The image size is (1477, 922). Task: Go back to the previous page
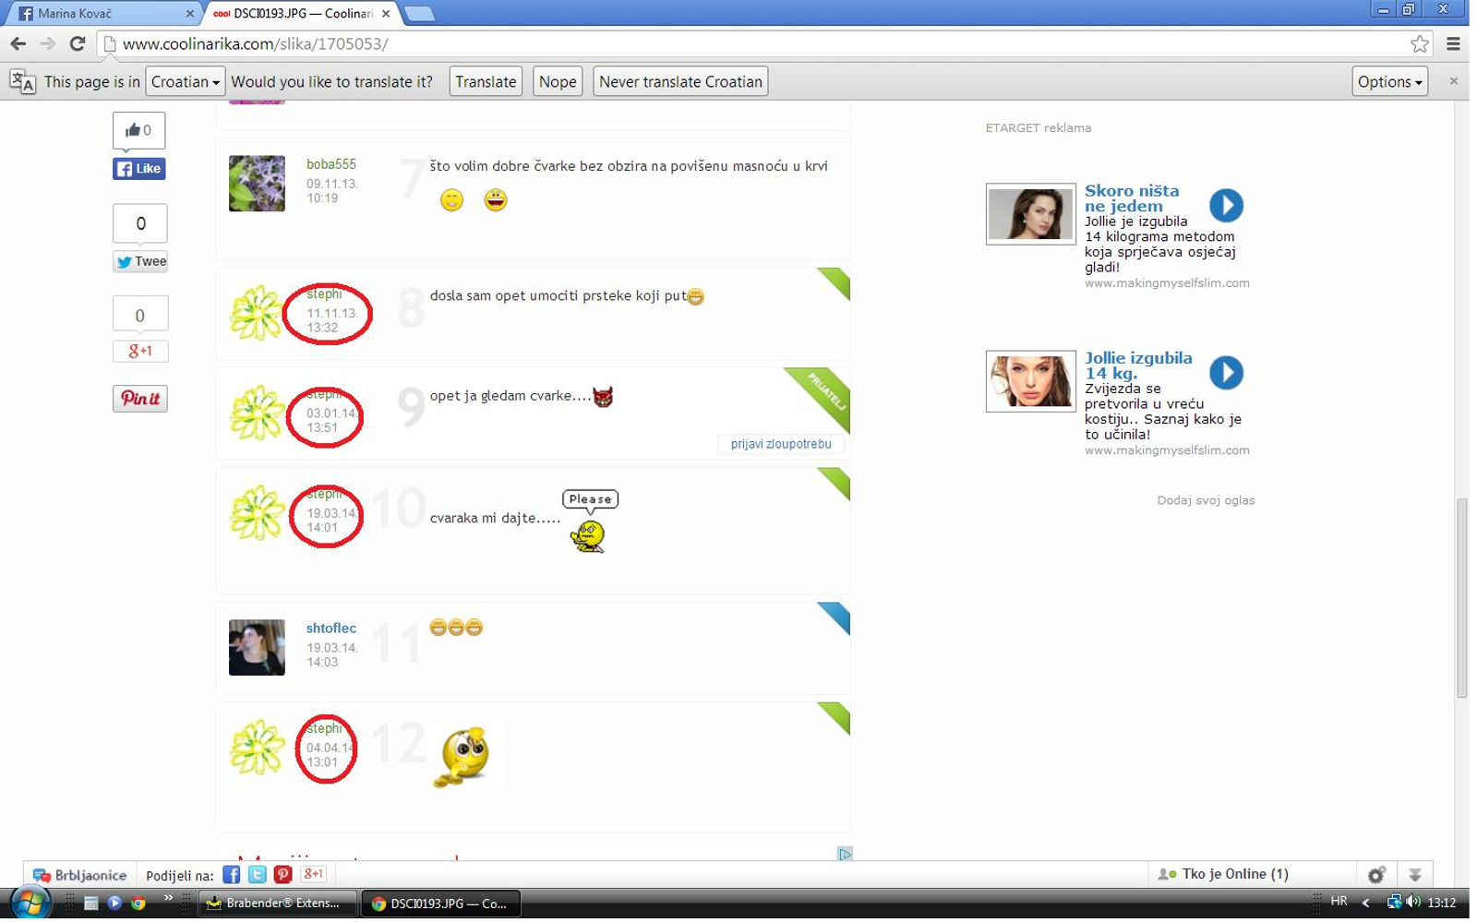(x=18, y=43)
